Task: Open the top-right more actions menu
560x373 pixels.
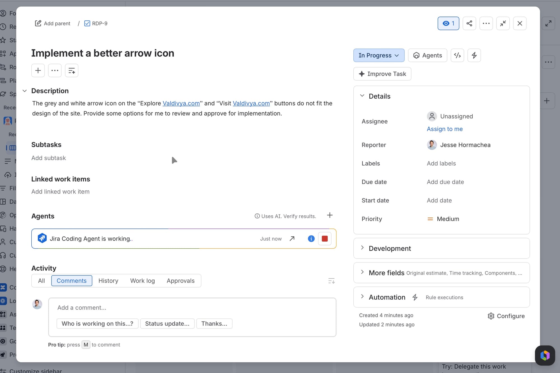Action: 486,23
